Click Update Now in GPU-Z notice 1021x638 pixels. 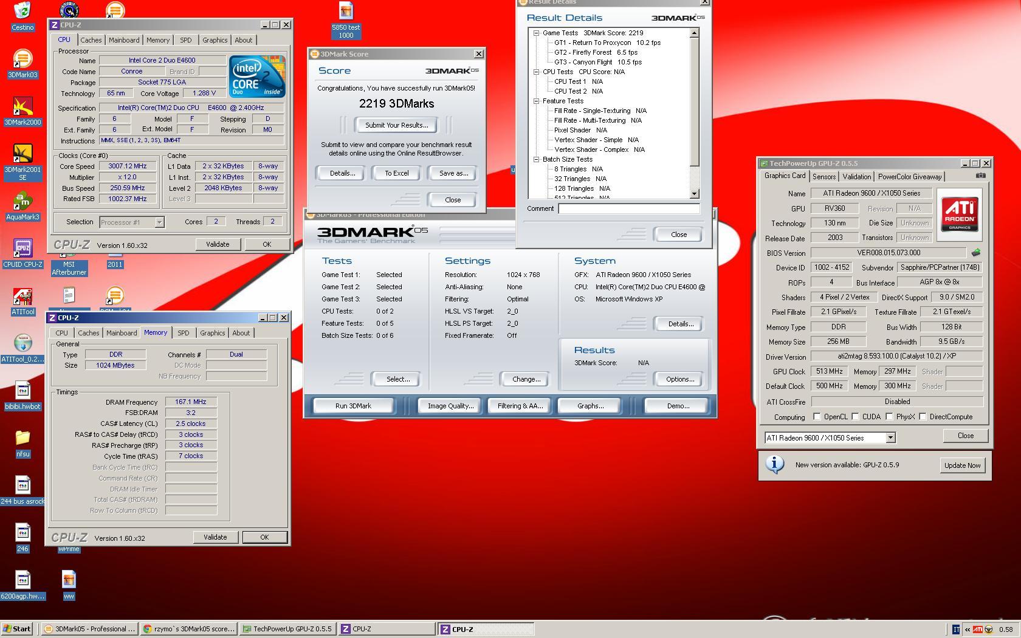pyautogui.click(x=962, y=465)
